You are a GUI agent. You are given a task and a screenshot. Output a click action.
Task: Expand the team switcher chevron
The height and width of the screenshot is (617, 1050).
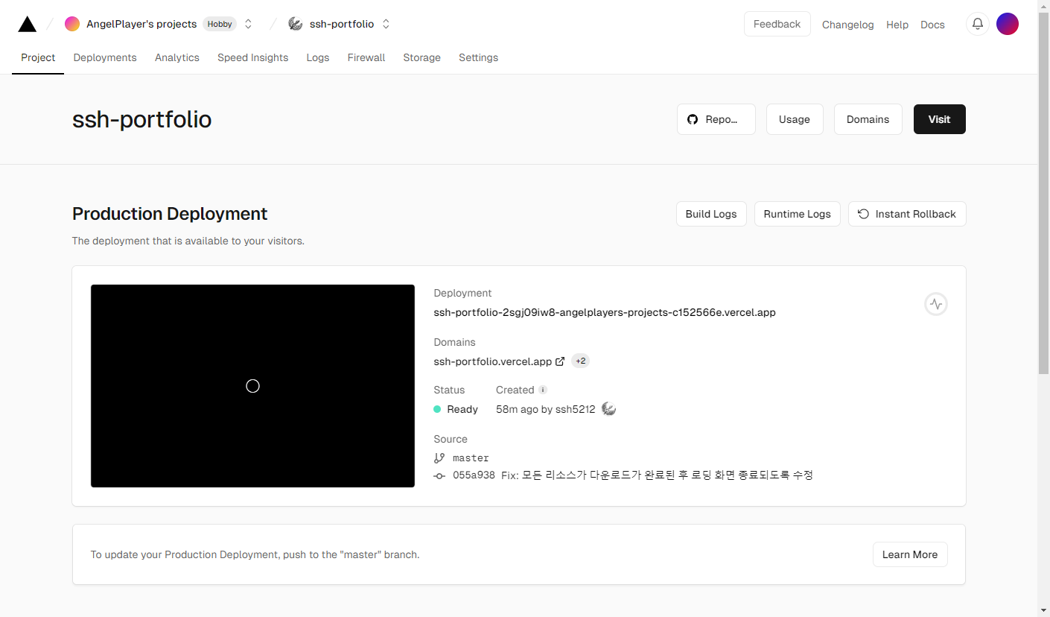[249, 24]
